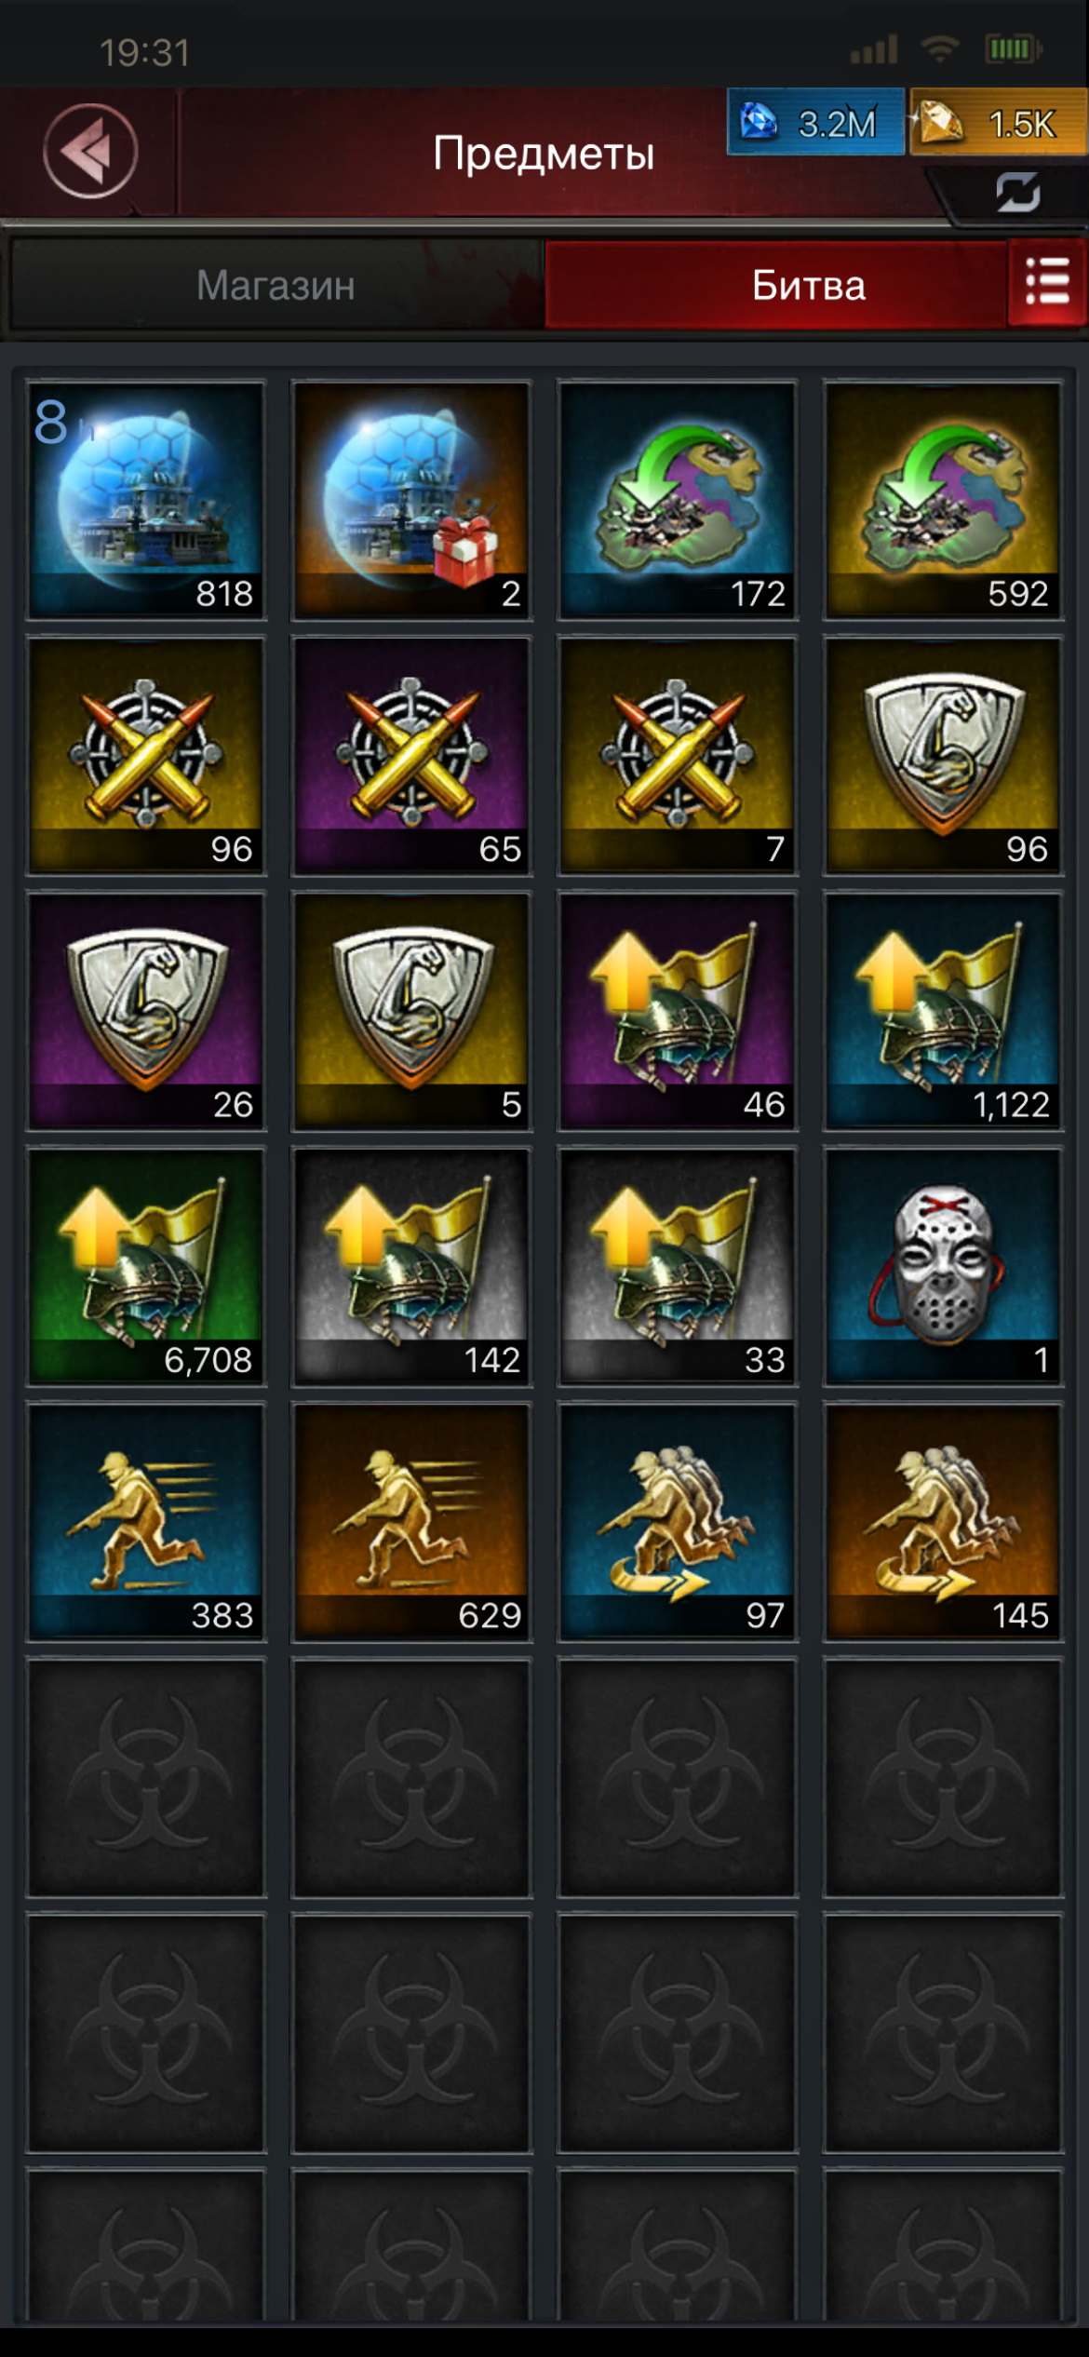Select the gift shield dome item
The height and width of the screenshot is (2357, 1089).
click(411, 500)
